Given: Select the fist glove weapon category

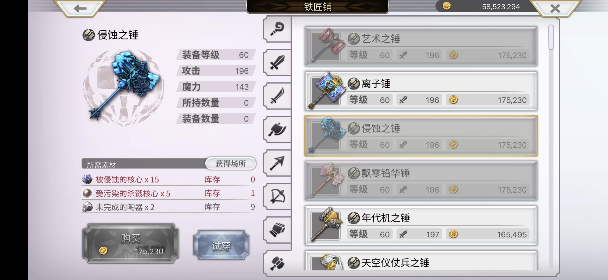Looking at the screenshot, I should coord(277,230).
